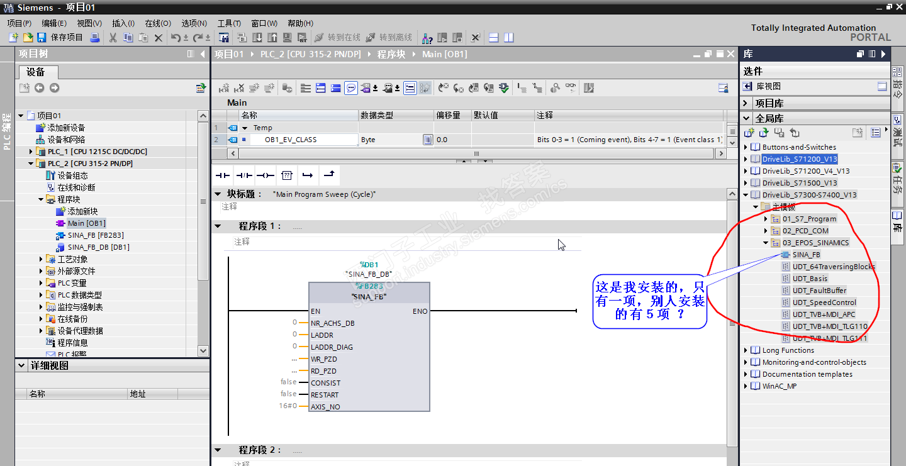Viewport: 906px width, 466px height.
Task: Expand the 工艺对象 folder
Action: point(41,259)
